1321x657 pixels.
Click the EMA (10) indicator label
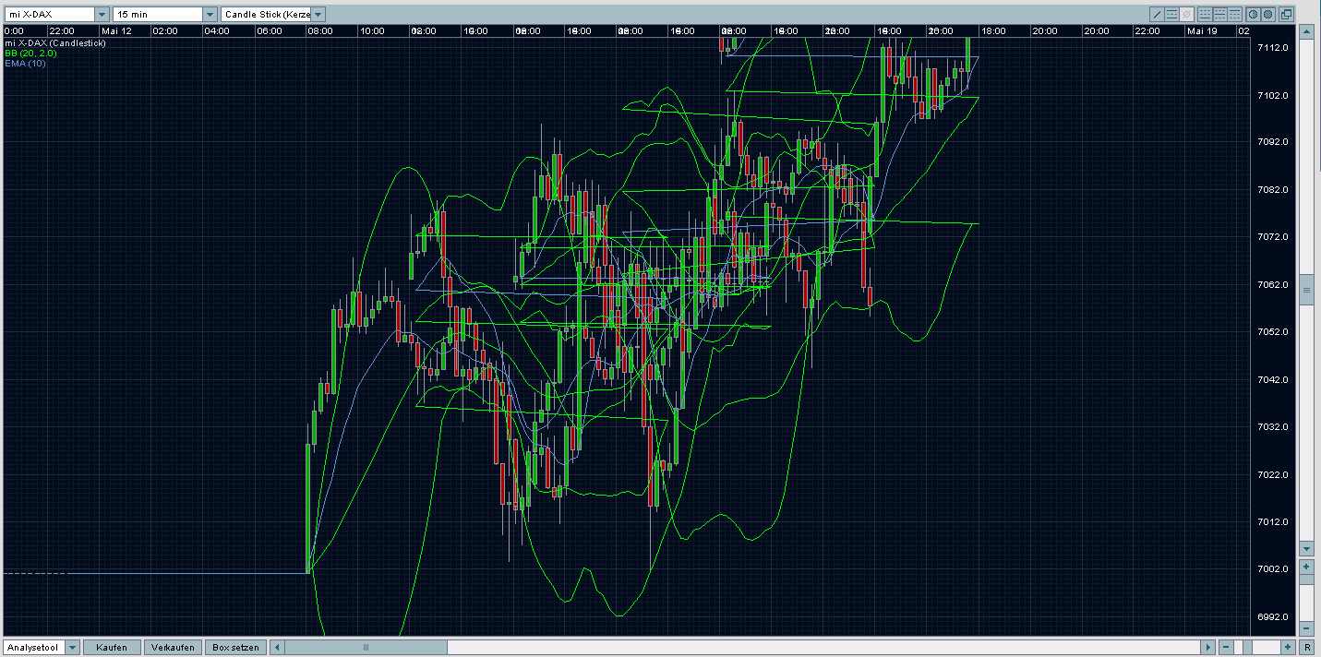25,64
